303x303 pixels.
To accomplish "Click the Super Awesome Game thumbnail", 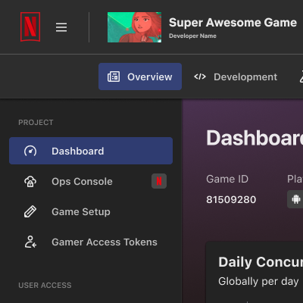I will pos(134,27).
